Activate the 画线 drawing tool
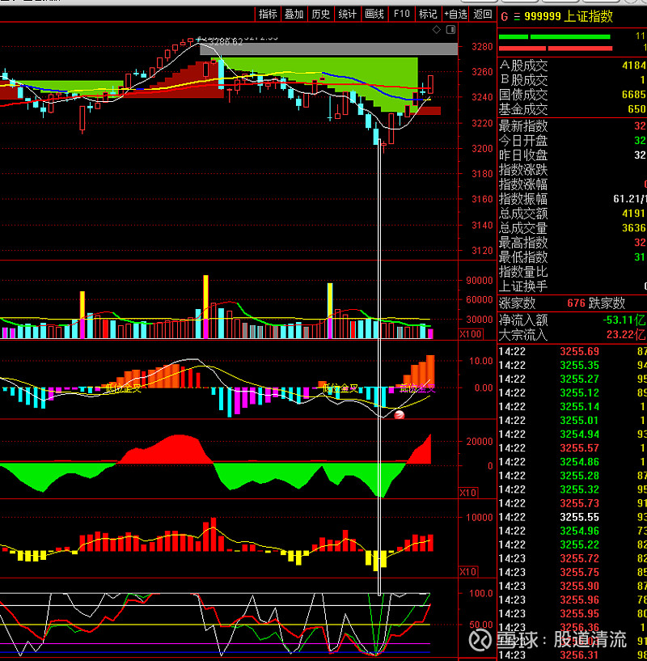 [374, 14]
